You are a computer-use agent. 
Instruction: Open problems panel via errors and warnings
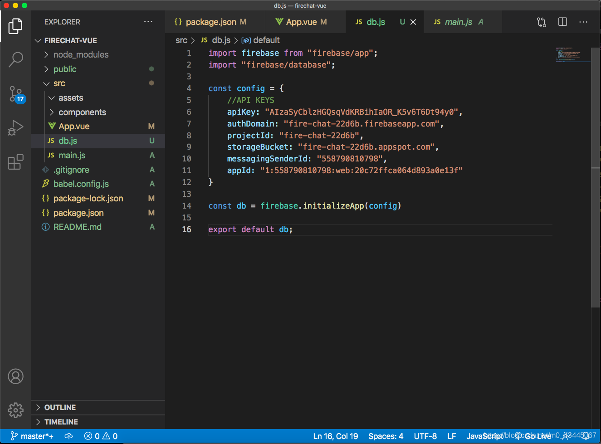pos(101,436)
